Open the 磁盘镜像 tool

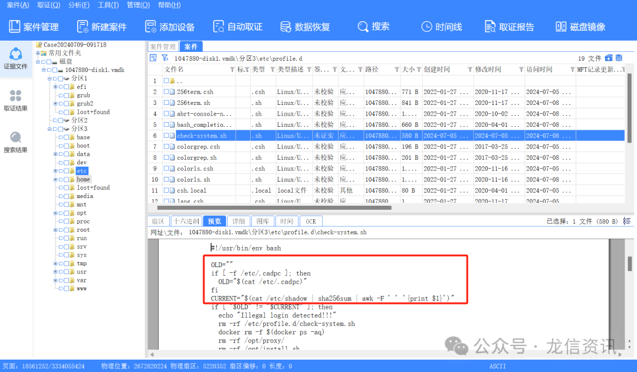pos(580,27)
